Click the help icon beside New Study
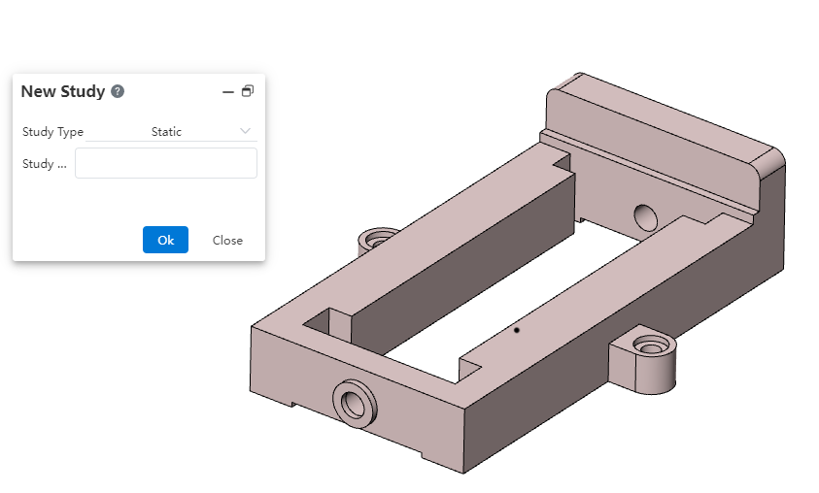The image size is (819, 493). point(118,91)
